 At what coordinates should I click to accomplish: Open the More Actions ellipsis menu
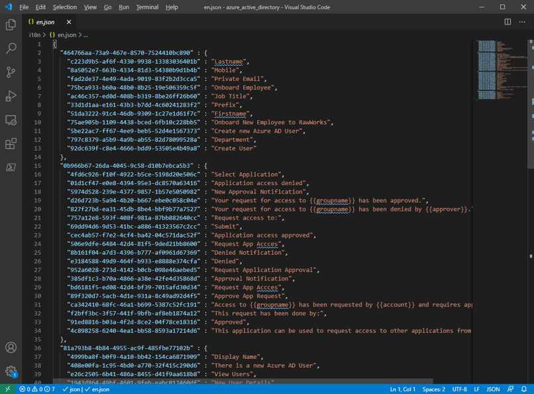(522, 22)
